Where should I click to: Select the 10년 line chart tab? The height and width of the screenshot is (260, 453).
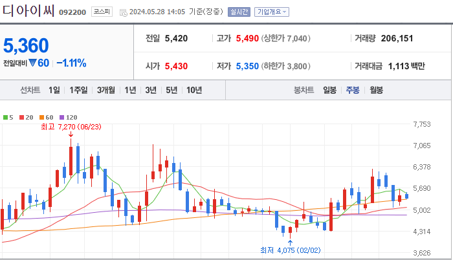194,90
